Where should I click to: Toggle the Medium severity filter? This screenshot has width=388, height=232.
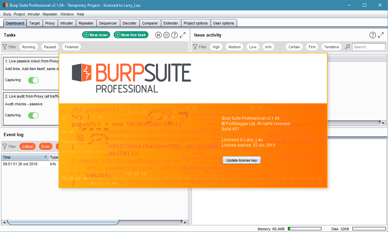(234, 47)
